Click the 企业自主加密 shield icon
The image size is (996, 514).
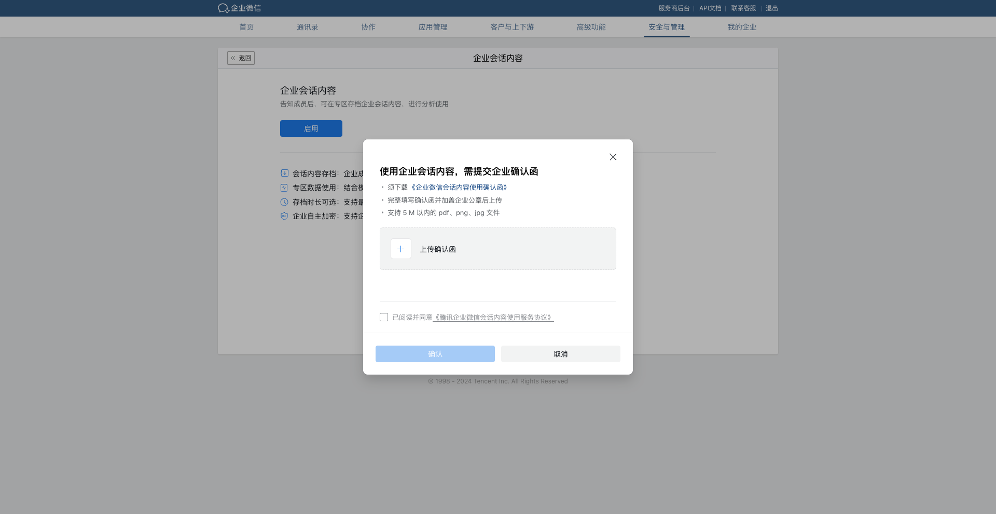click(x=284, y=216)
